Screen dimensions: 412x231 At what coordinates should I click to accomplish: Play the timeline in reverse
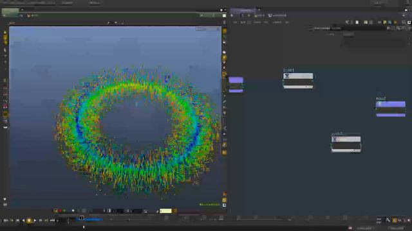(x=23, y=221)
